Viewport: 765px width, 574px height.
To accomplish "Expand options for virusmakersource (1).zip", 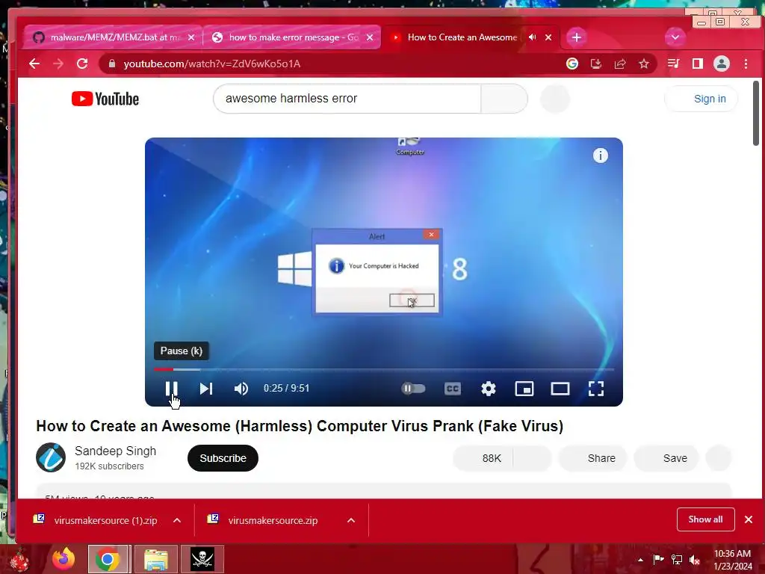I will 177,521.
